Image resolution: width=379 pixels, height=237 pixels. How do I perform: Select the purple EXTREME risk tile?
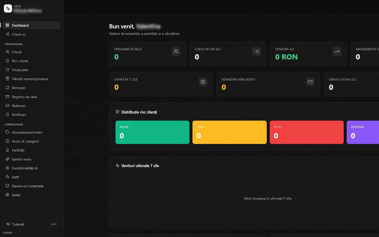[363, 132]
